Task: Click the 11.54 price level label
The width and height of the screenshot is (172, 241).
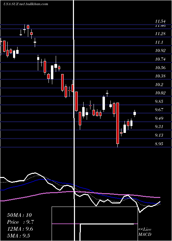Action: tap(160, 21)
